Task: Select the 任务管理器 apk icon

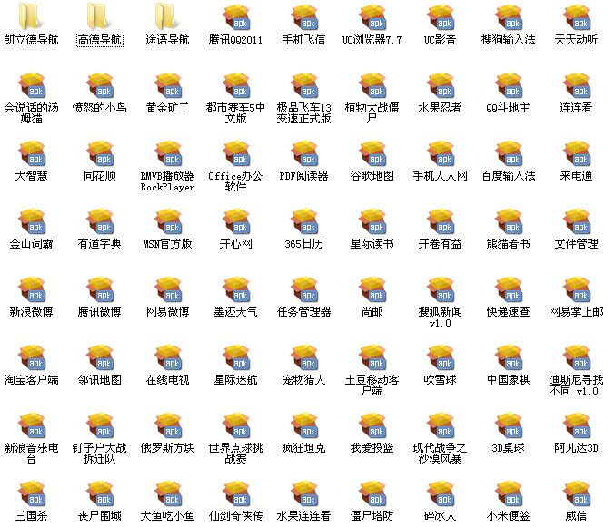Action: 304,289
